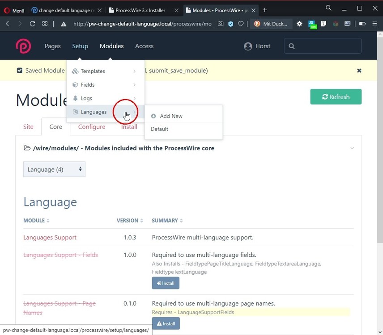Open the Languages Support module link

pos(50,238)
